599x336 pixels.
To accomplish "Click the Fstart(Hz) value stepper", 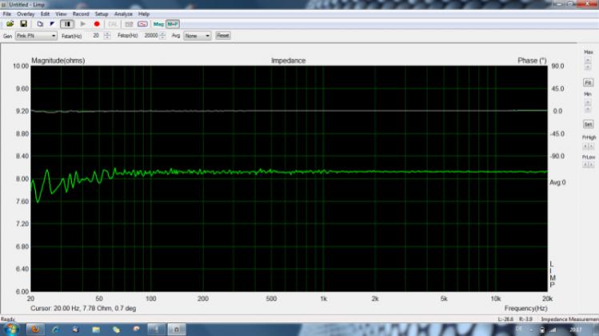I will pos(106,36).
